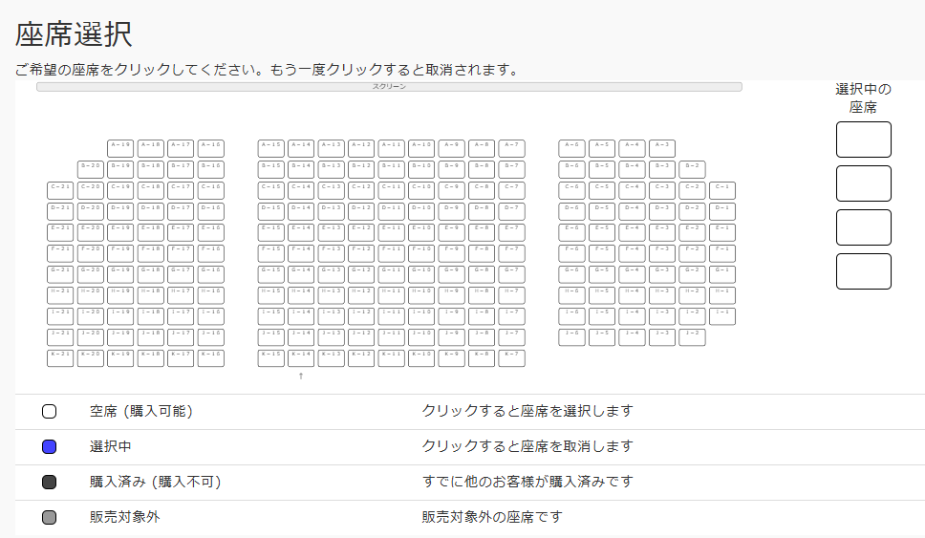Select seat G-10 in the center block
This screenshot has height=538, width=925.
(421, 273)
